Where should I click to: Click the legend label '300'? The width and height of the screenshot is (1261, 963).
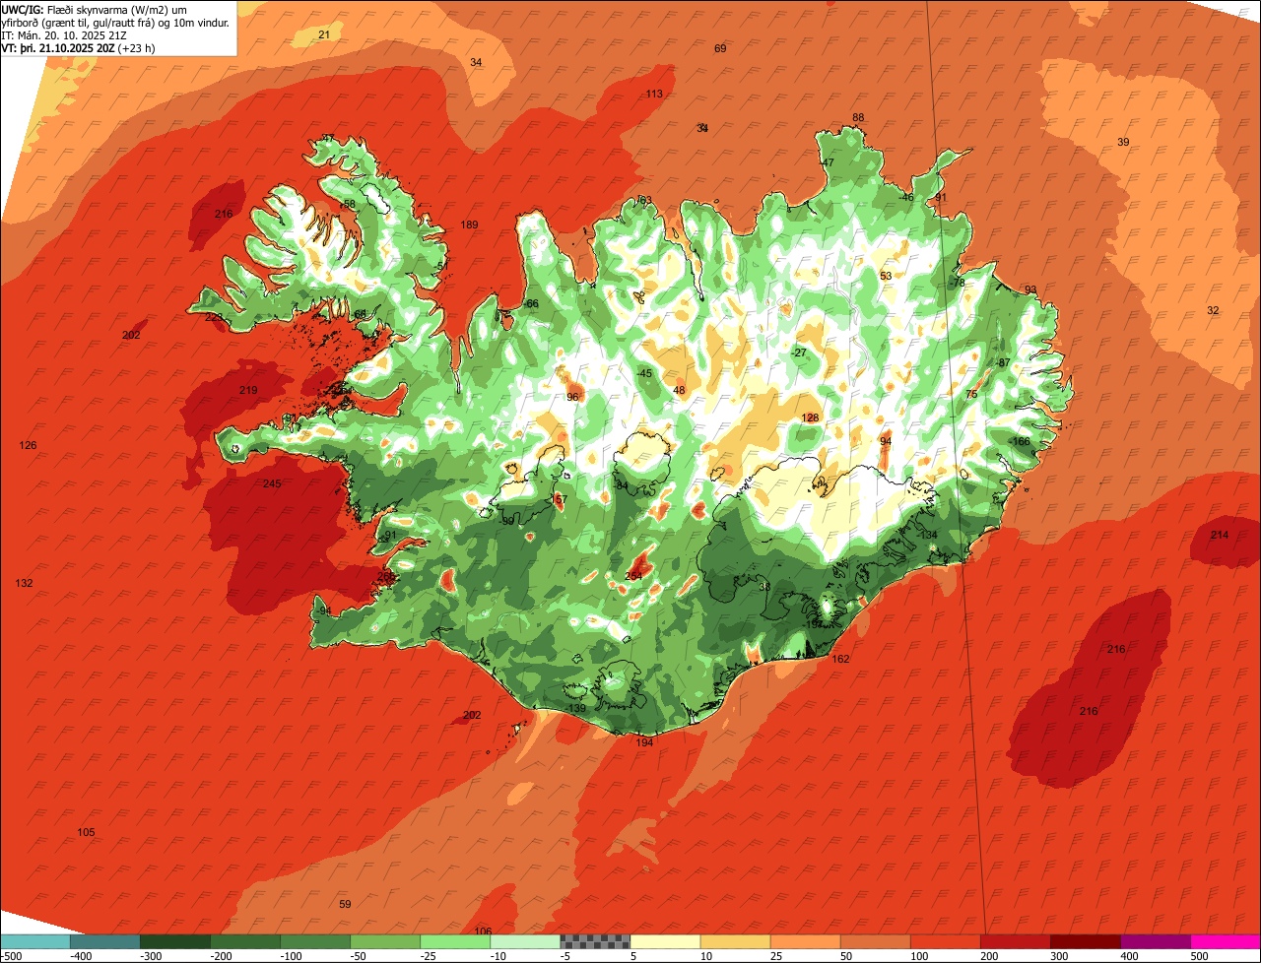point(1061,956)
